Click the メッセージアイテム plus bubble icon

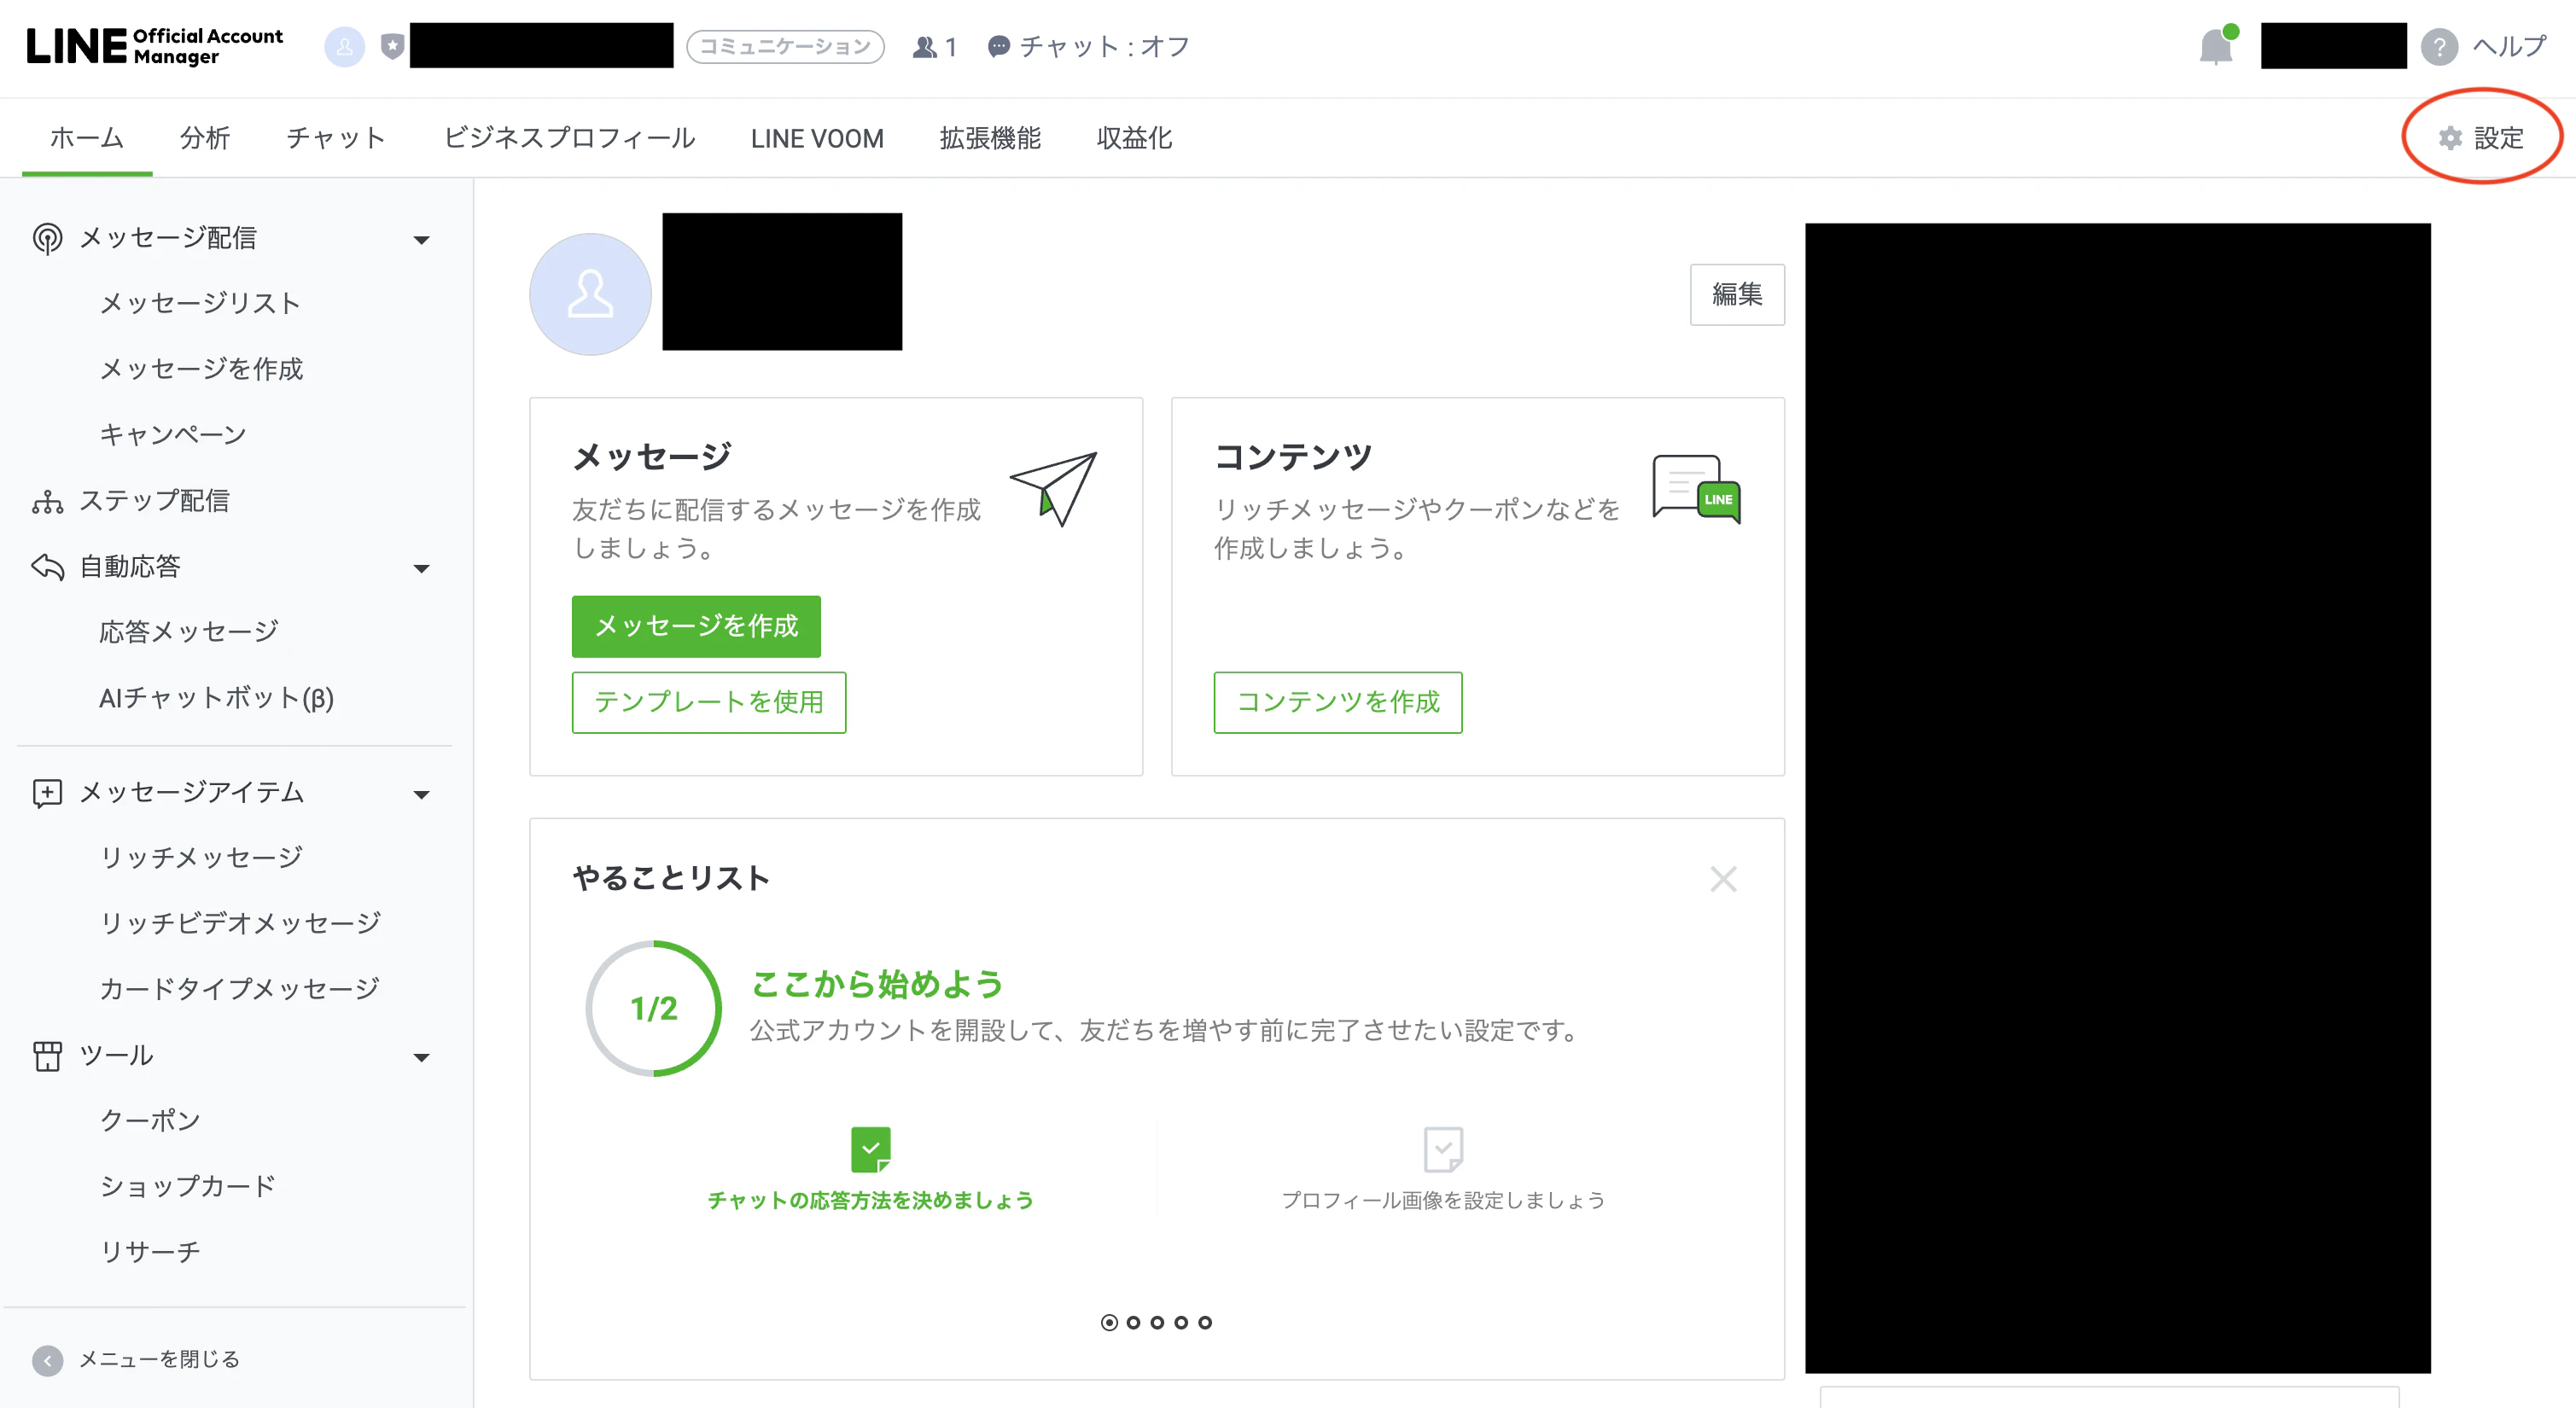coord(47,793)
